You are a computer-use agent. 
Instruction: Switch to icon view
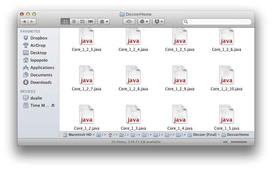[65, 22]
